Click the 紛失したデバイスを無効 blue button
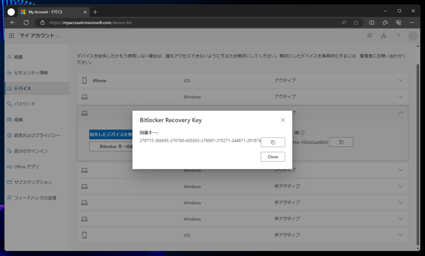425x256 pixels. (x=111, y=134)
